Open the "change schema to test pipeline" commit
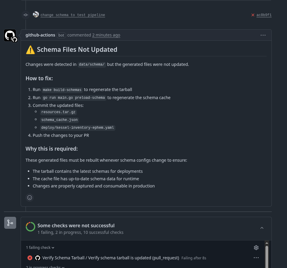 pyautogui.click(x=73, y=15)
